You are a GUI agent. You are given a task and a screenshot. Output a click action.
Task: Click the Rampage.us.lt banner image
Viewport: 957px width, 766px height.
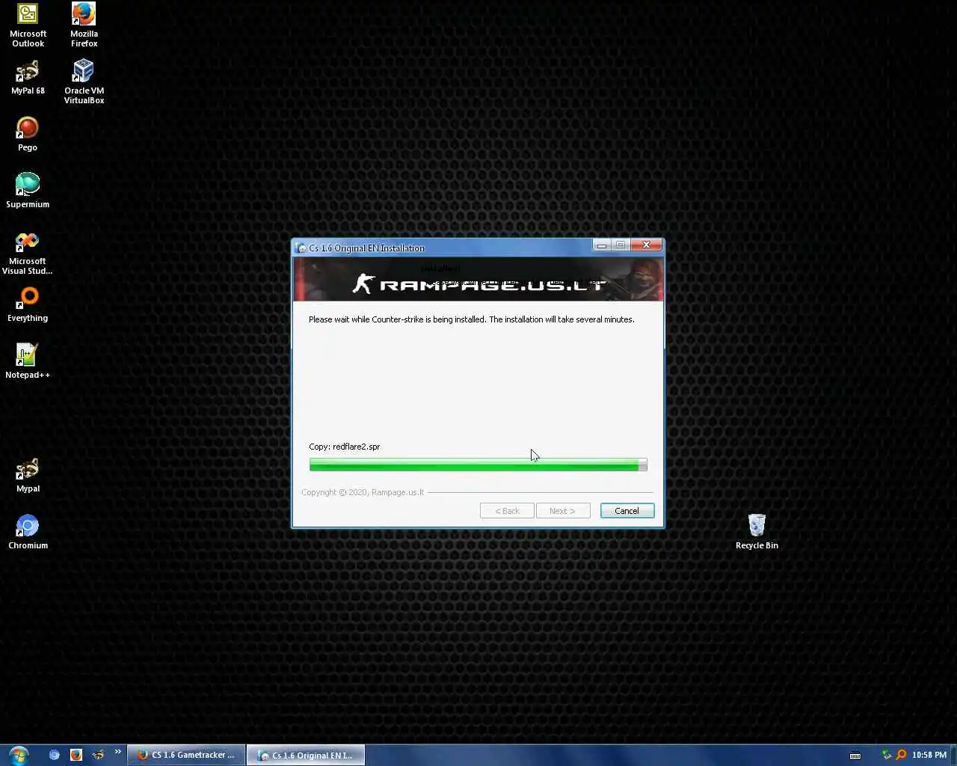(x=478, y=279)
